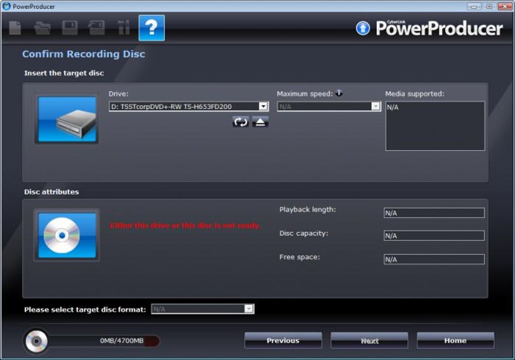Open project via the folder icon
Image resolution: width=515 pixels, height=360 pixels.
pyautogui.click(x=42, y=28)
